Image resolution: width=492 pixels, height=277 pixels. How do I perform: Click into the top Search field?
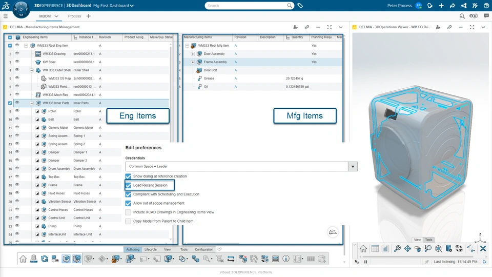(x=247, y=6)
